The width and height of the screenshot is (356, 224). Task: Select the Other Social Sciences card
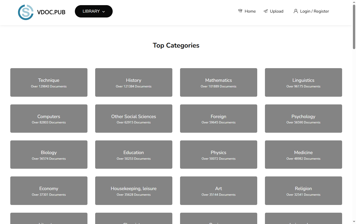point(134,119)
